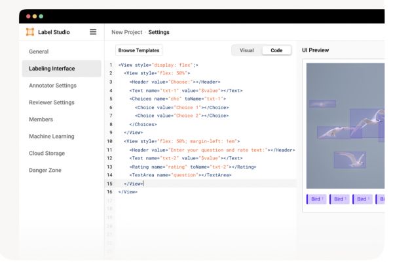Open the Danger Zone section

45,170
